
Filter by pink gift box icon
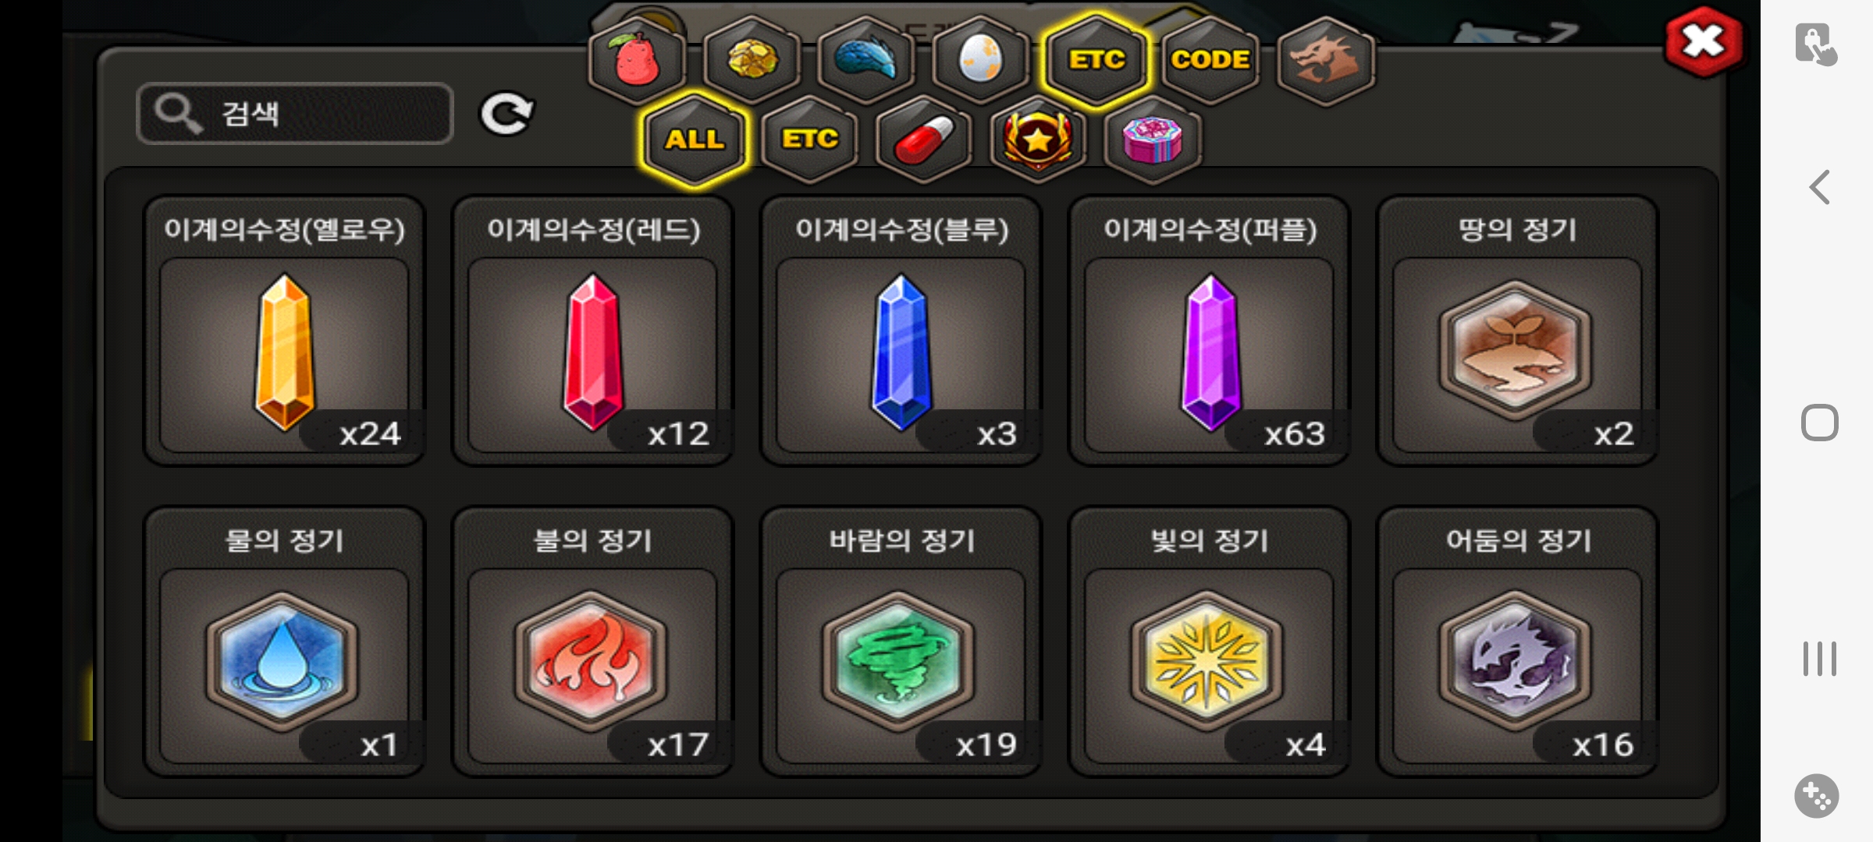1153,139
